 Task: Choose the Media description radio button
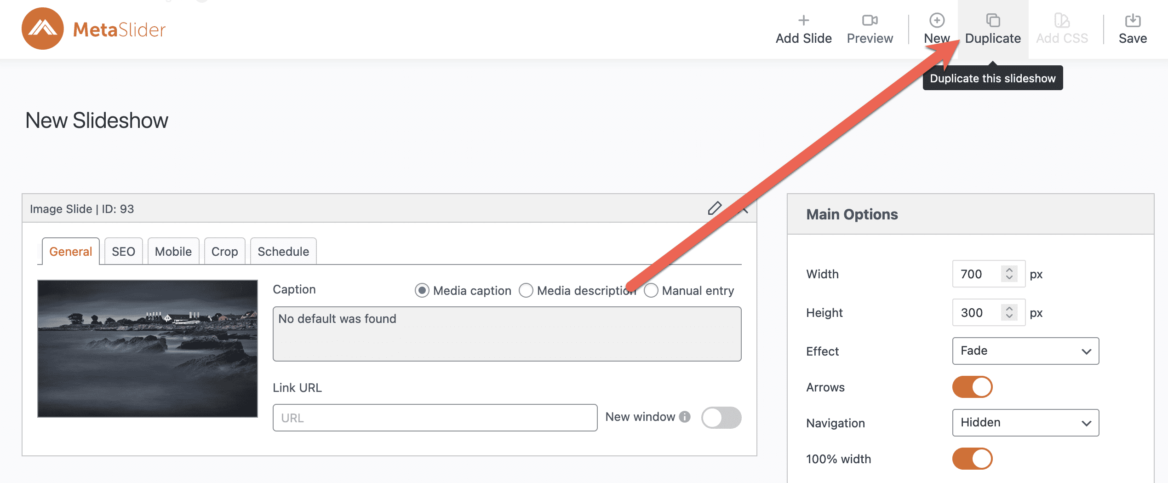pos(526,291)
